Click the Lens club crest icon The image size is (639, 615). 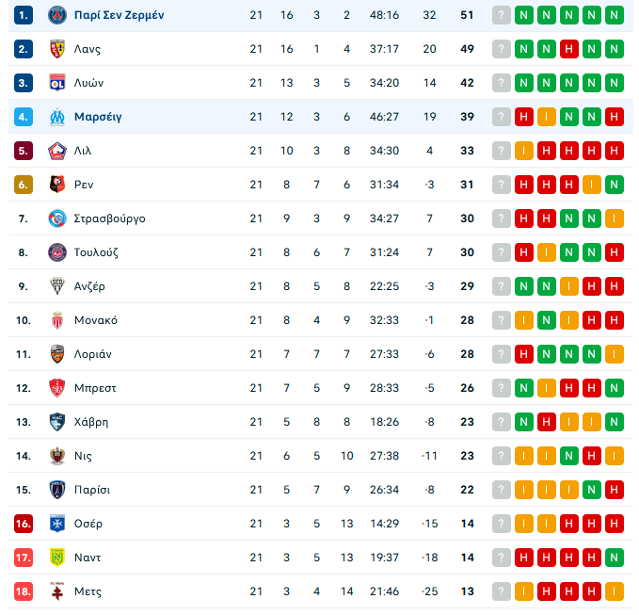pyautogui.click(x=57, y=49)
